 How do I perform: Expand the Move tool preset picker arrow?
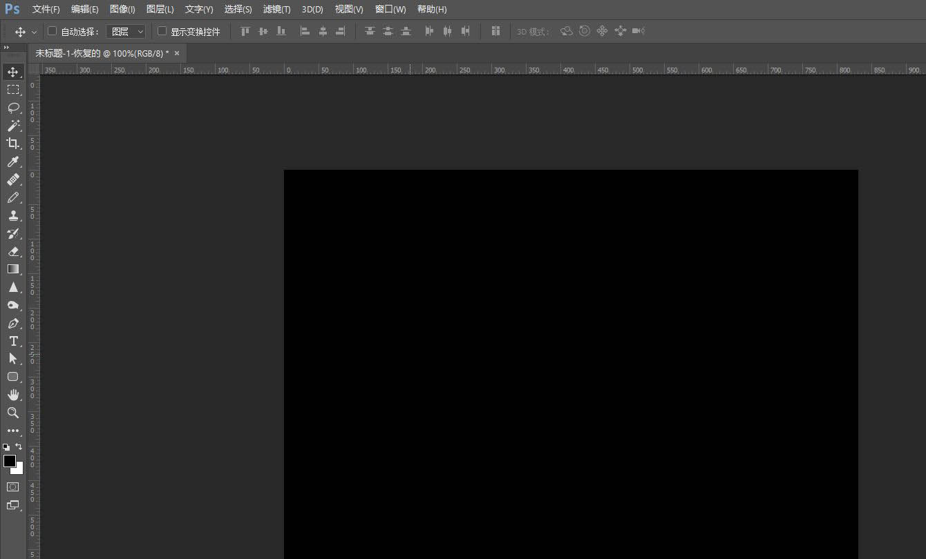pos(34,32)
